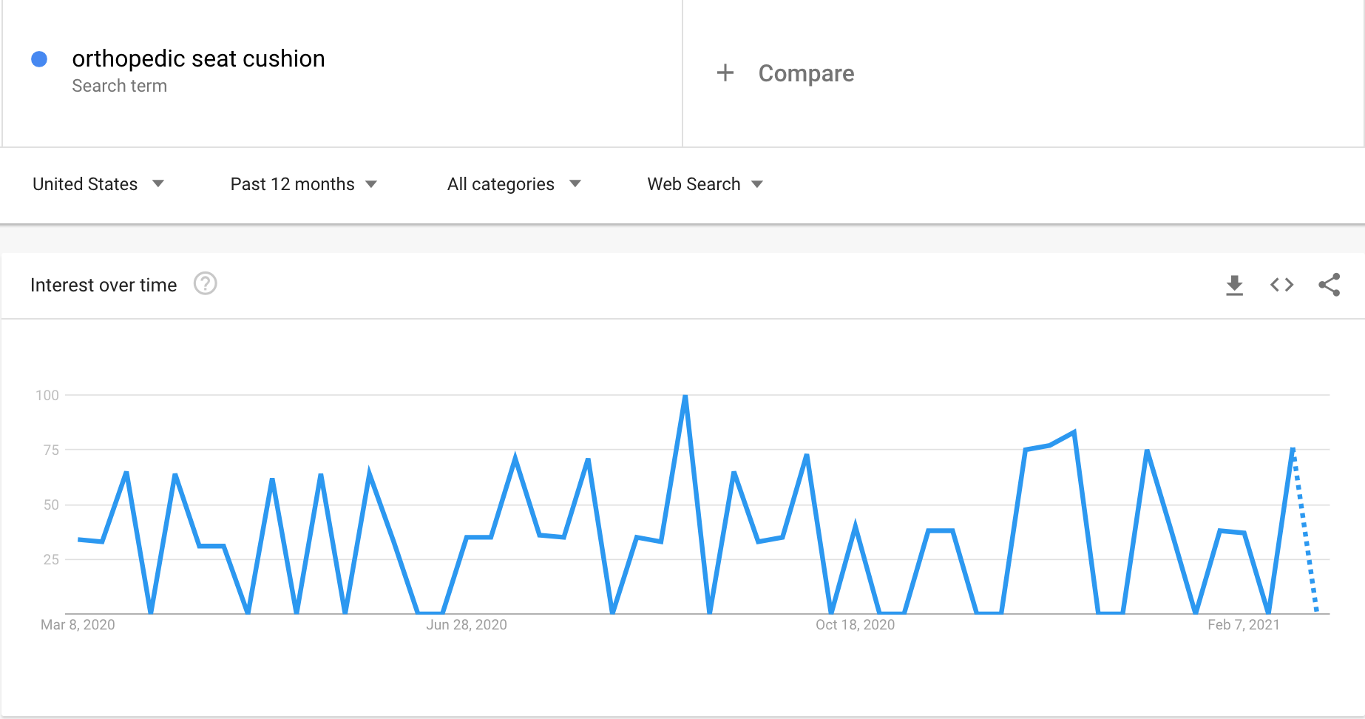Viewport: 1365px width, 719px height.
Task: Open the embed code icon
Action: [x=1281, y=285]
